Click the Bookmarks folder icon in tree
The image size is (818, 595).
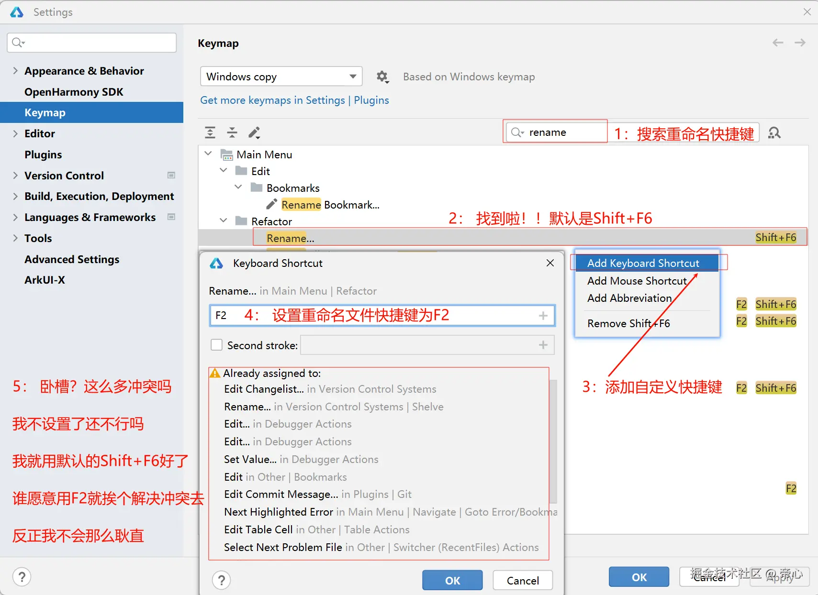tap(257, 187)
